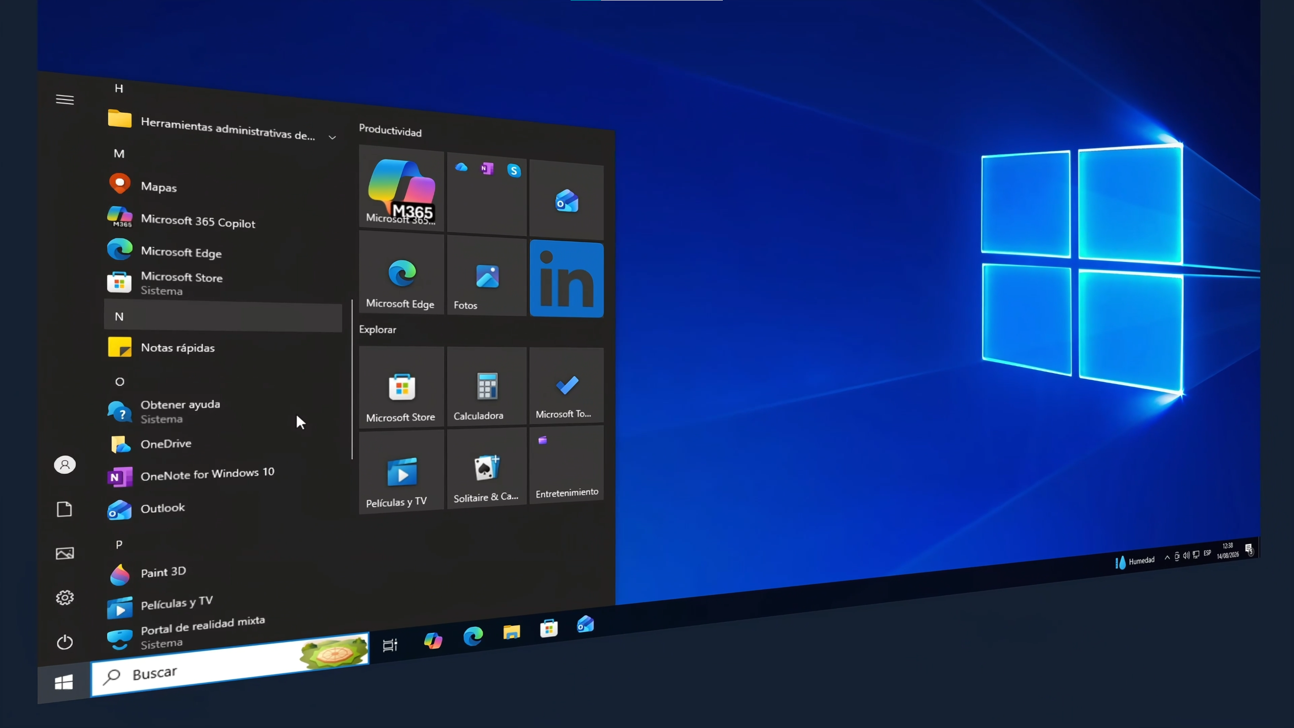Click Microsoft Edge on the taskbar
The width and height of the screenshot is (1294, 728).
point(473,636)
